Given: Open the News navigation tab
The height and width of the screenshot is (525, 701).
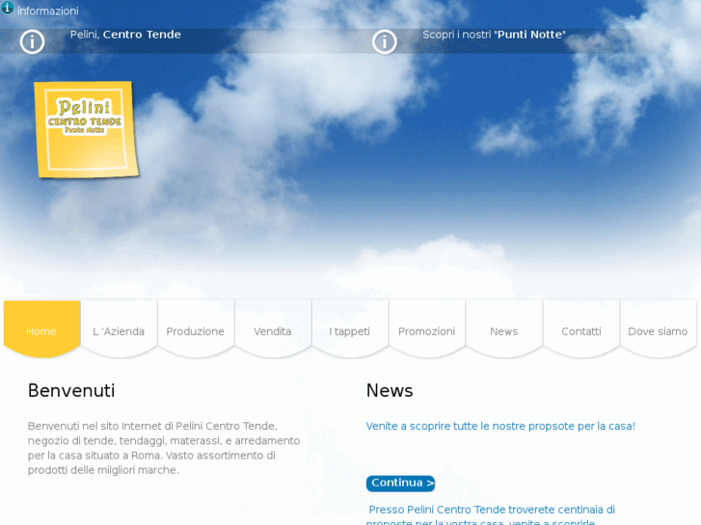Looking at the screenshot, I should pyautogui.click(x=504, y=329).
